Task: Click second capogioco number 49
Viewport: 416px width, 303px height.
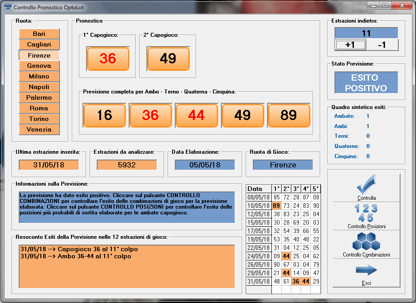Action: pos(168,58)
